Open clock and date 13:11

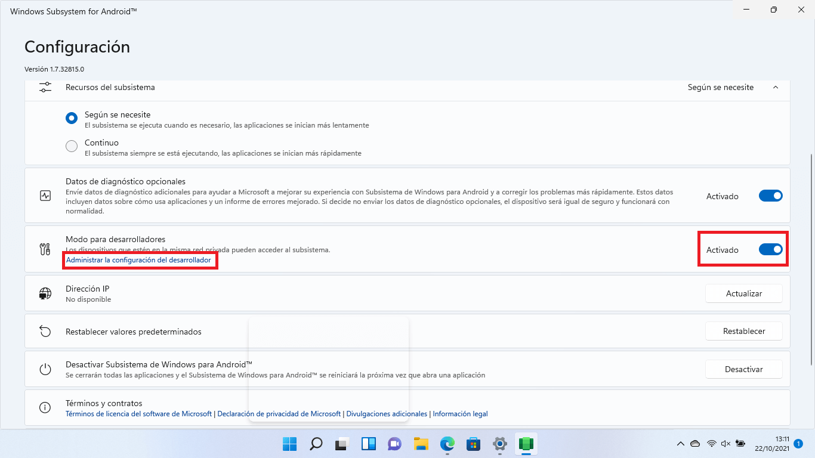click(x=773, y=444)
